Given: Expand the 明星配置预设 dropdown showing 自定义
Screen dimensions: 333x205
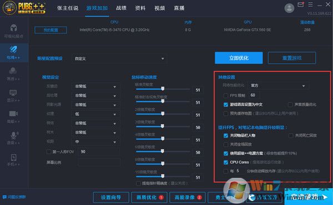Looking at the screenshot, I should tap(119, 59).
